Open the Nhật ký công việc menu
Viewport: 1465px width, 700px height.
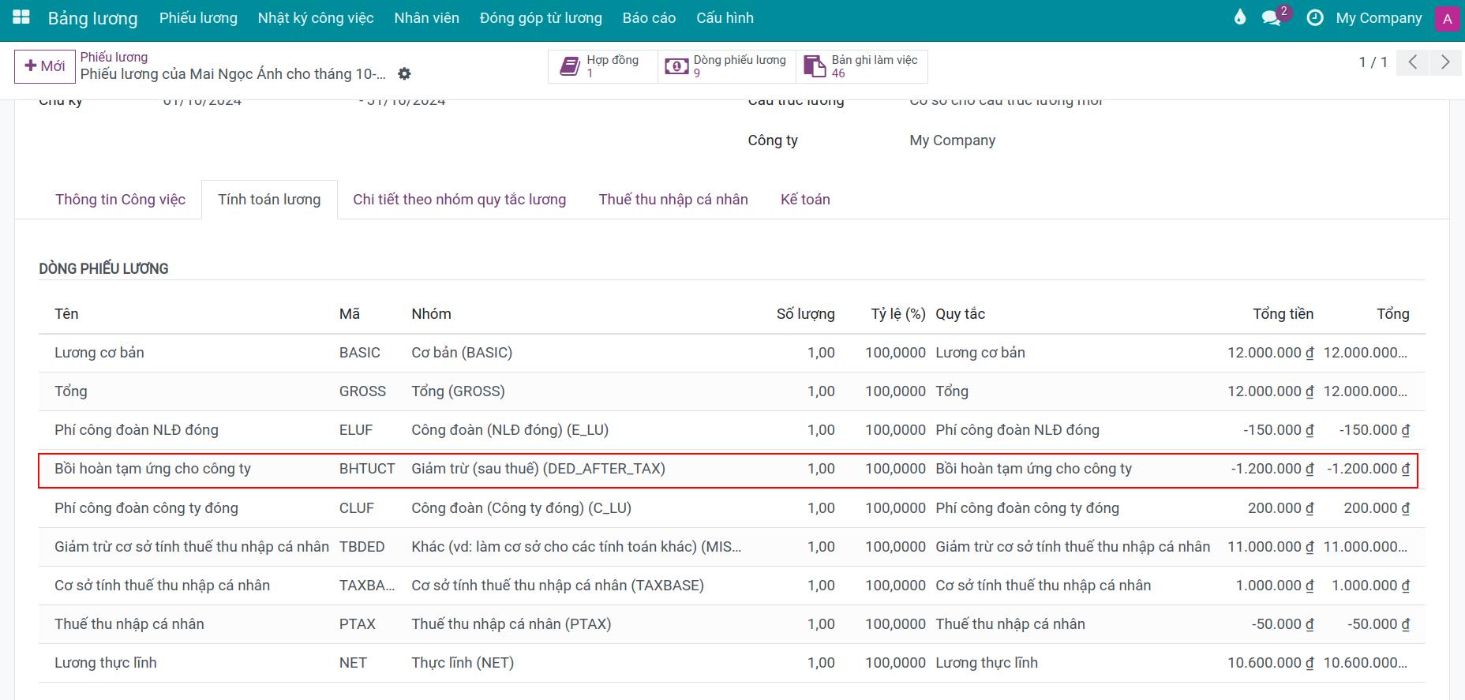click(x=316, y=17)
